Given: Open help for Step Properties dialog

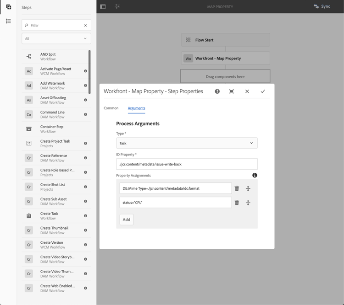Looking at the screenshot, I should [217, 91].
